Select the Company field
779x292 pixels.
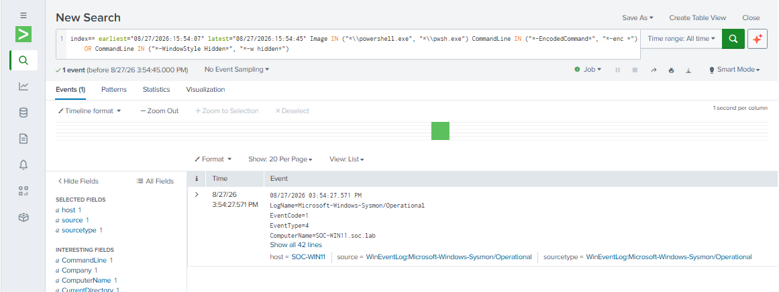click(x=76, y=270)
